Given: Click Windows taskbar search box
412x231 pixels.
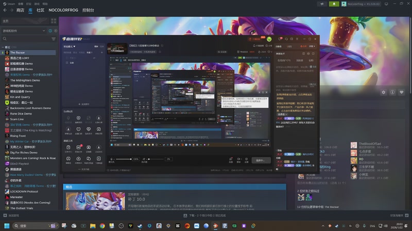Looking at the screenshot, I should tap(35, 226).
